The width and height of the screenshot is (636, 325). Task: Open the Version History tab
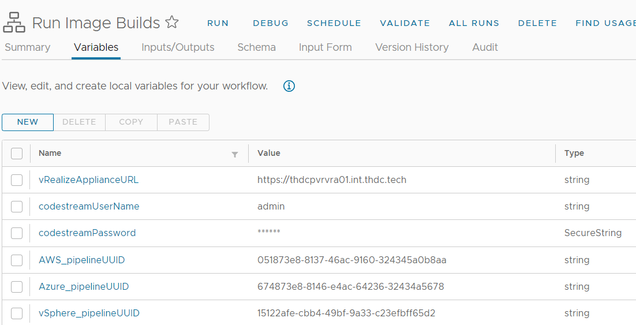[x=411, y=47]
